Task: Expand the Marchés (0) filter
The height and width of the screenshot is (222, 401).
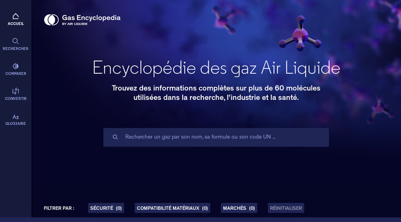Action: [x=239, y=208]
